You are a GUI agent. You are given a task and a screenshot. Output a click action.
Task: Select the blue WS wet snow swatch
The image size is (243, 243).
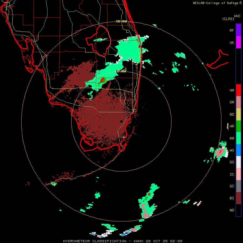click(x=238, y=150)
